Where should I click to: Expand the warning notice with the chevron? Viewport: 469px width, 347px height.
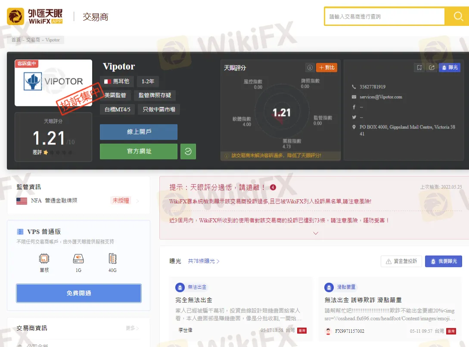[x=316, y=233]
